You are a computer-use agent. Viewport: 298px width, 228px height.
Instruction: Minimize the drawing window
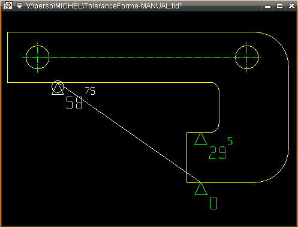(267, 6)
